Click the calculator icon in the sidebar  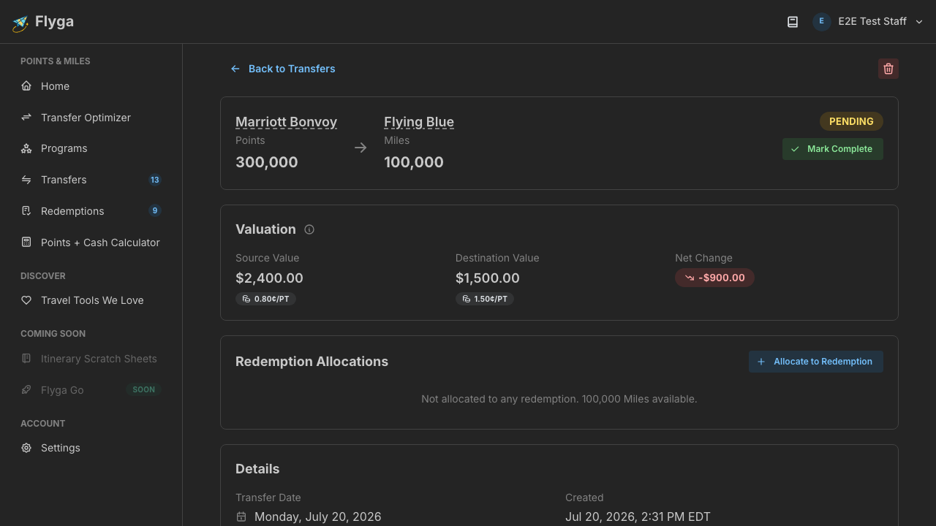pyautogui.click(x=26, y=242)
